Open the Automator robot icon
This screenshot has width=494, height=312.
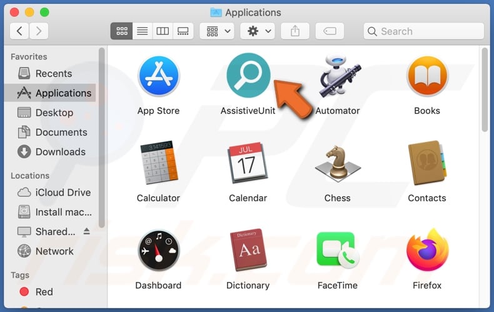click(x=340, y=75)
